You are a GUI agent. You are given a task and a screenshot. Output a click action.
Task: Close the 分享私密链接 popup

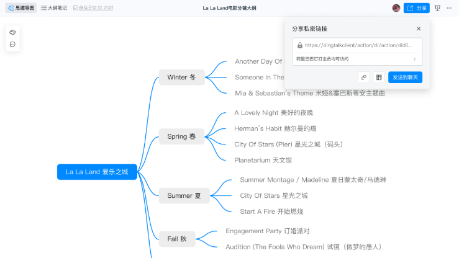pyautogui.click(x=419, y=29)
